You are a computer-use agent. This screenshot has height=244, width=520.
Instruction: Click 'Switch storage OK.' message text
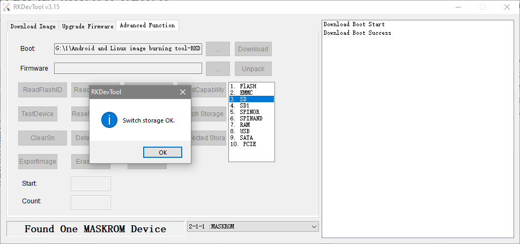(148, 120)
